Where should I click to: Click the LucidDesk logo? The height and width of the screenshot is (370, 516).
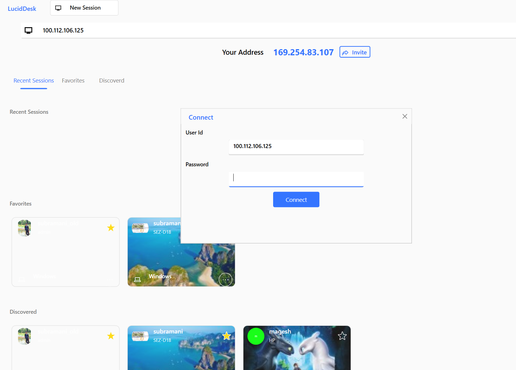pyautogui.click(x=22, y=9)
